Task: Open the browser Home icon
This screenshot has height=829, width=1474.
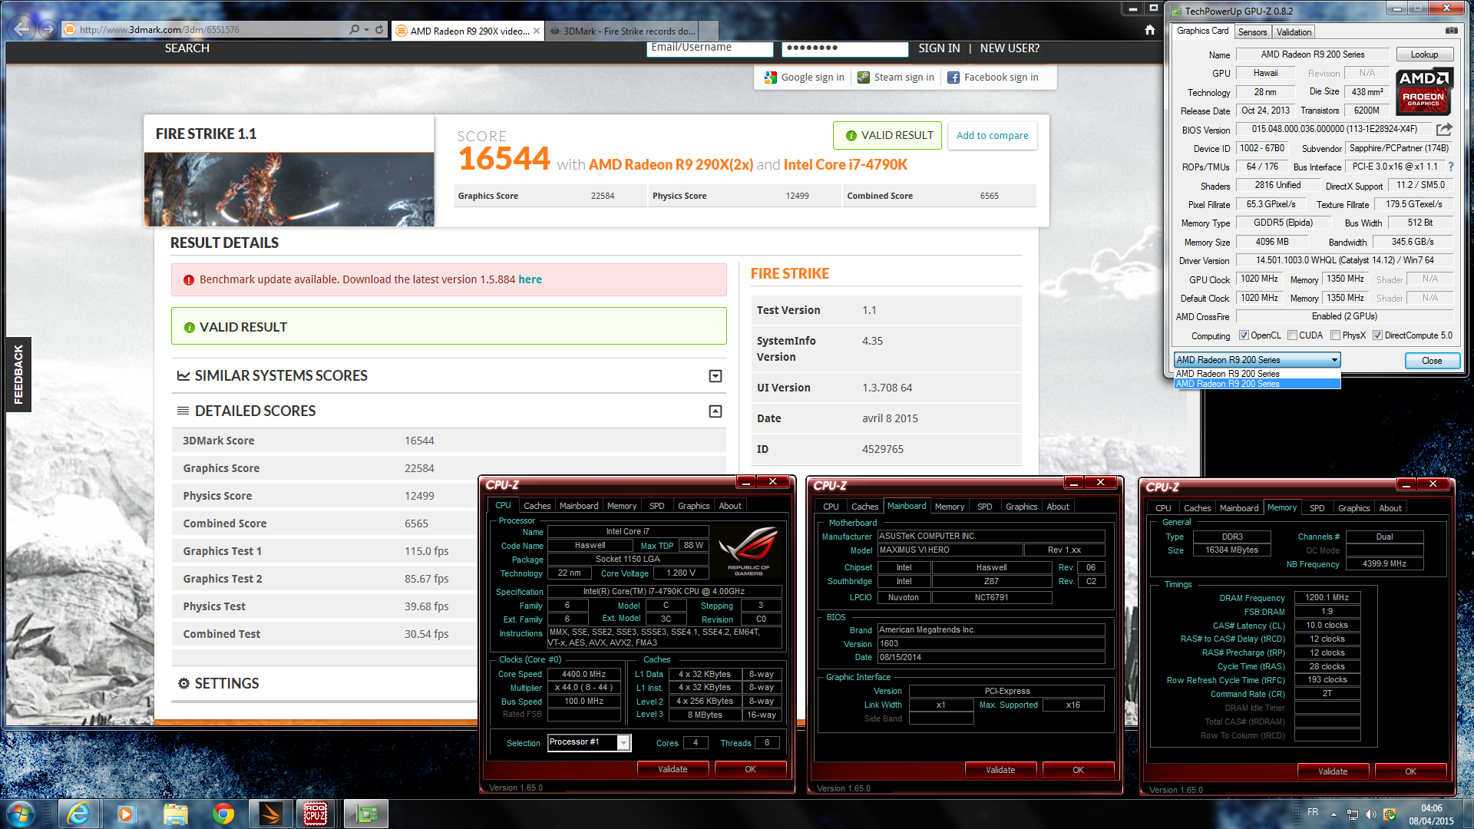Action: click(1149, 30)
